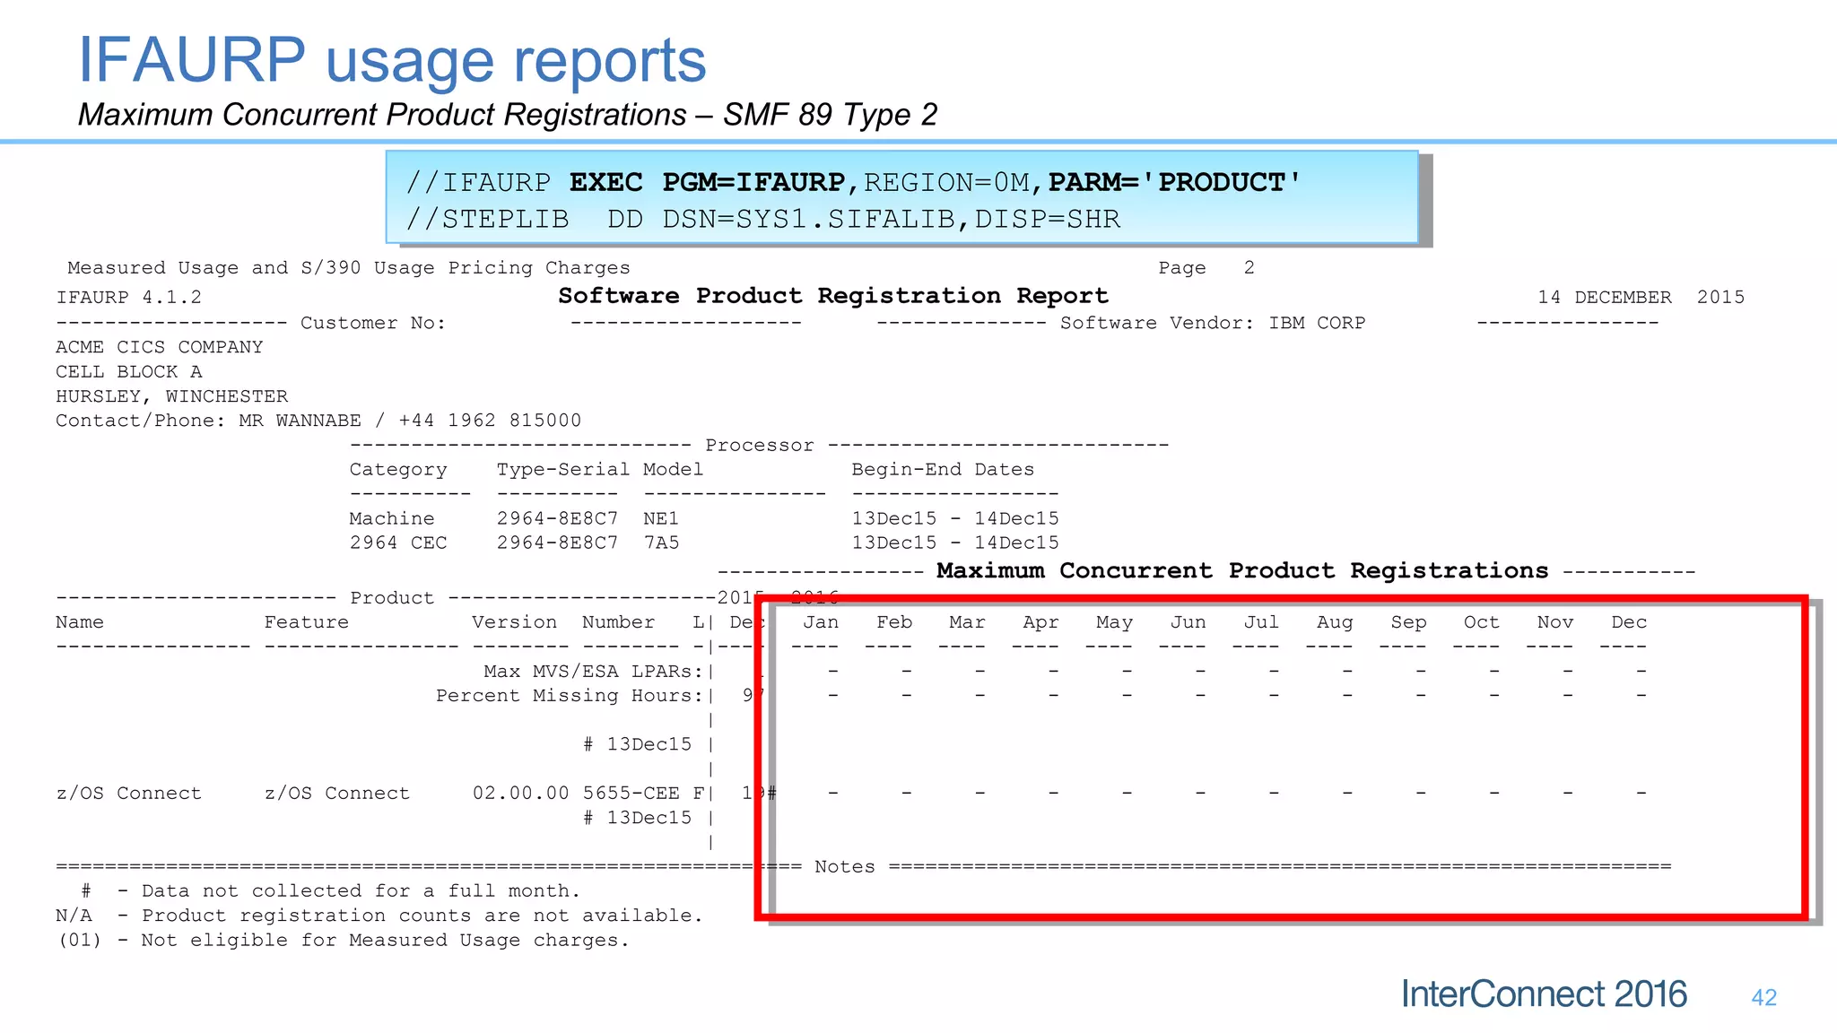Viewport: 1837px width, 1033px height.
Task: Click the 'InterConnect 2016' footer logo
Action: click(x=1544, y=994)
